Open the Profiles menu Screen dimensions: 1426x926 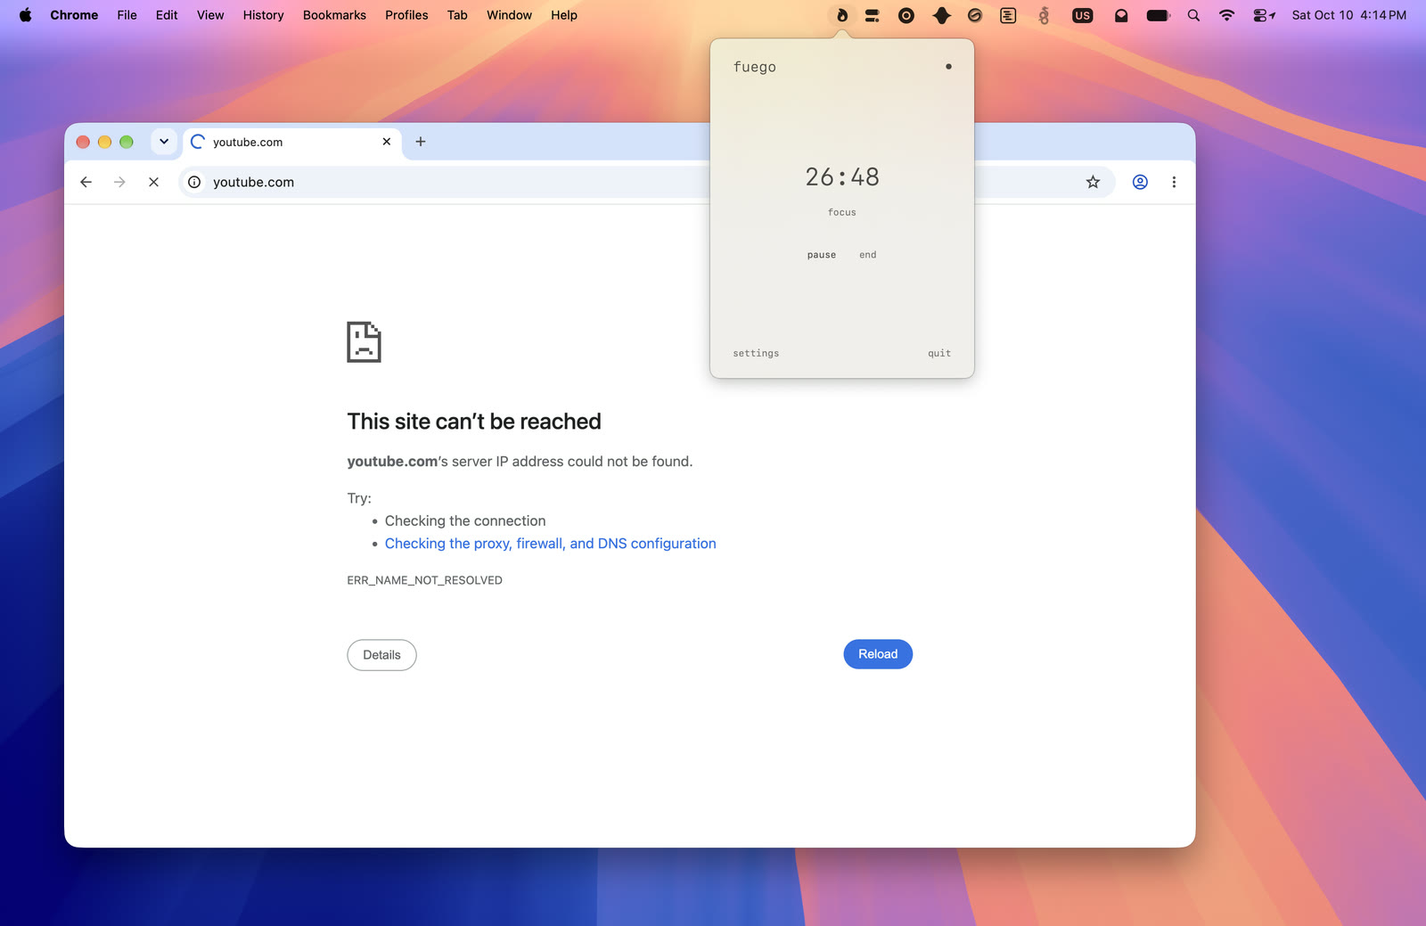(x=406, y=15)
